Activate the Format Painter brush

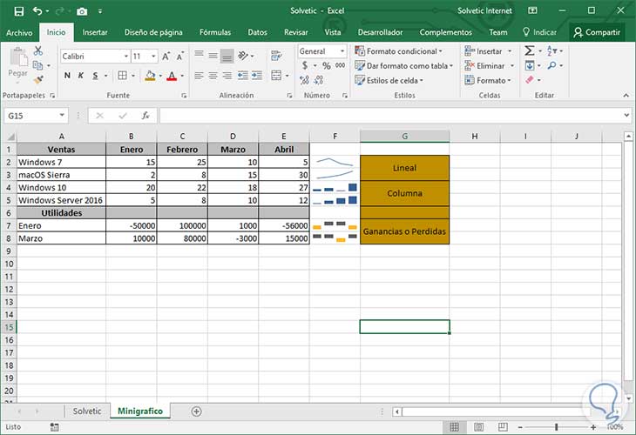click(38, 80)
